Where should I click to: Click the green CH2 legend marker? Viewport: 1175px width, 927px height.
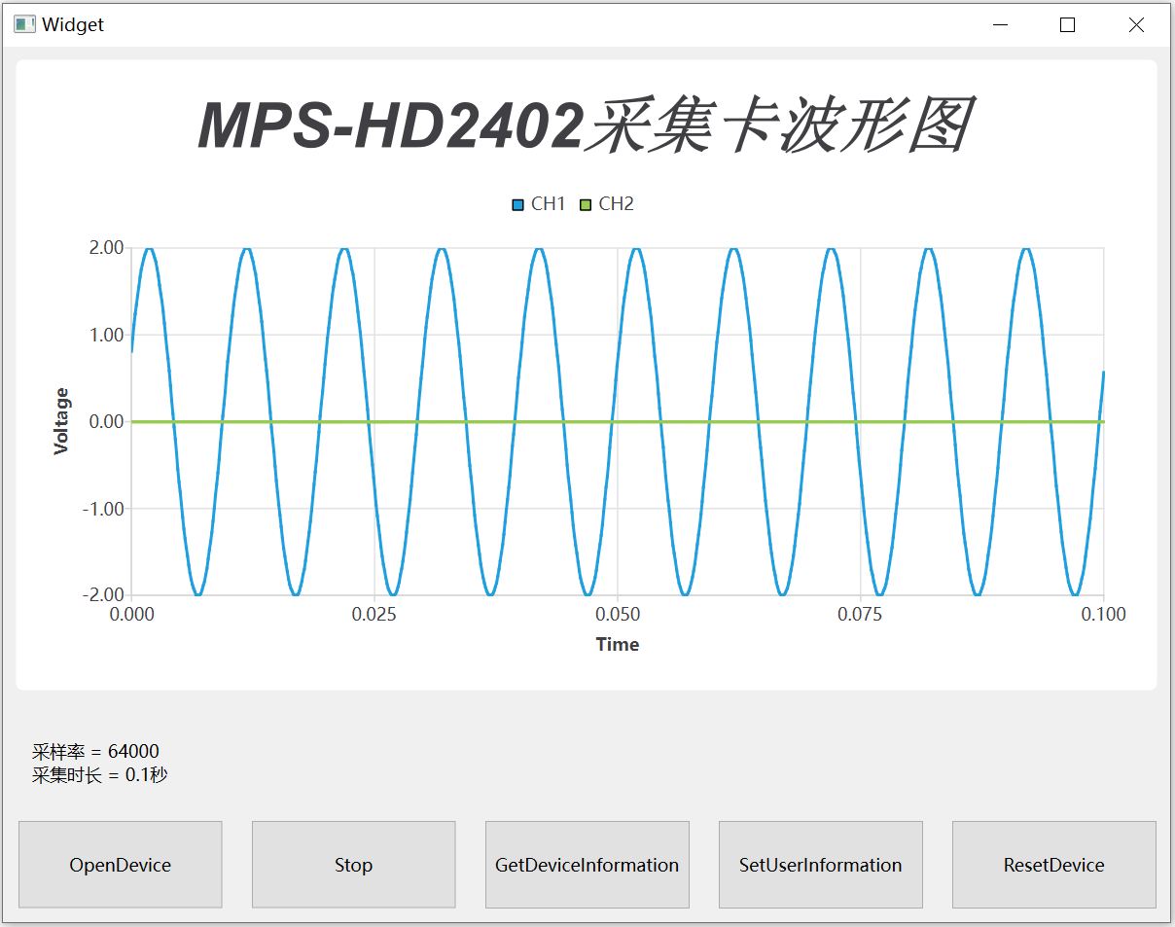pyautogui.click(x=586, y=204)
